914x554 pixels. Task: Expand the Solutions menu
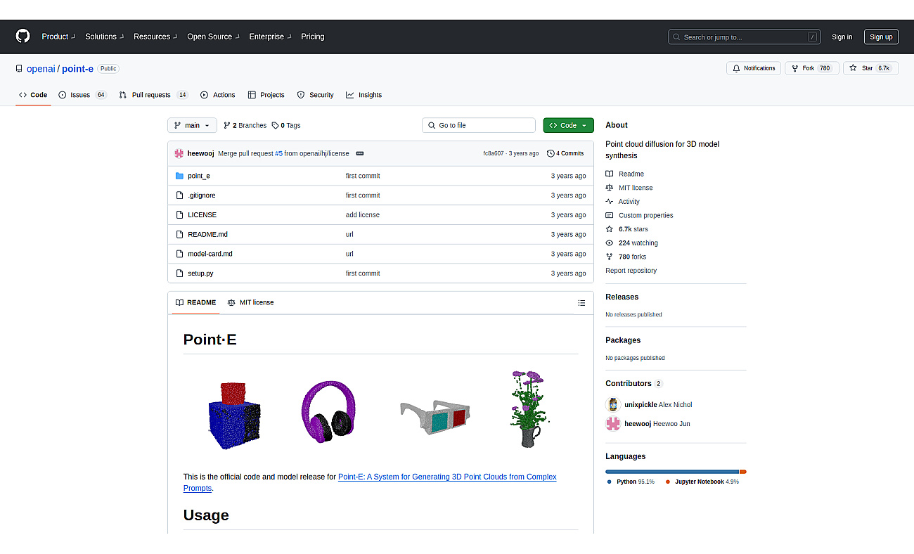(104, 37)
